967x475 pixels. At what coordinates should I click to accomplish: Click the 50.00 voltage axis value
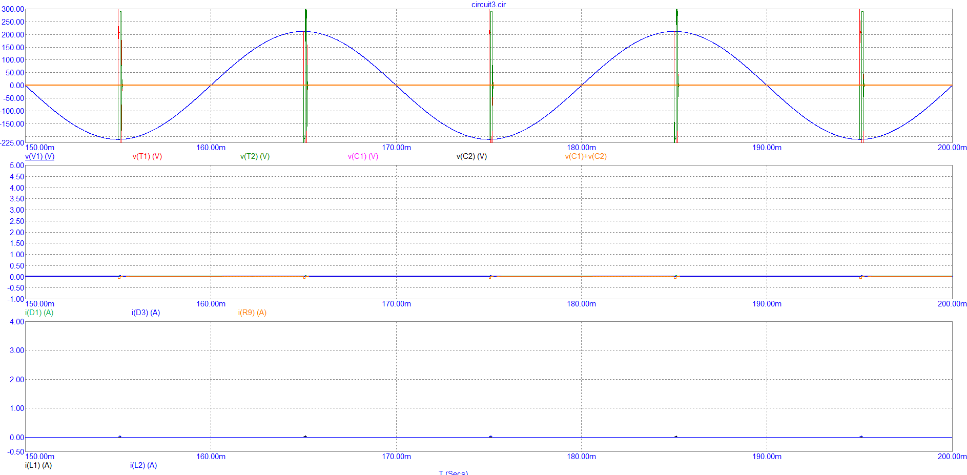(x=15, y=73)
